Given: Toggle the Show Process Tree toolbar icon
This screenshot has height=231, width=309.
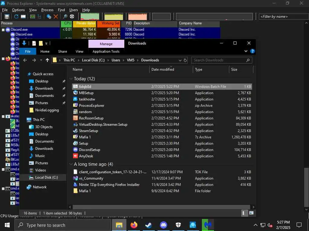Looking at the screenshot, I should tap(40, 17).
